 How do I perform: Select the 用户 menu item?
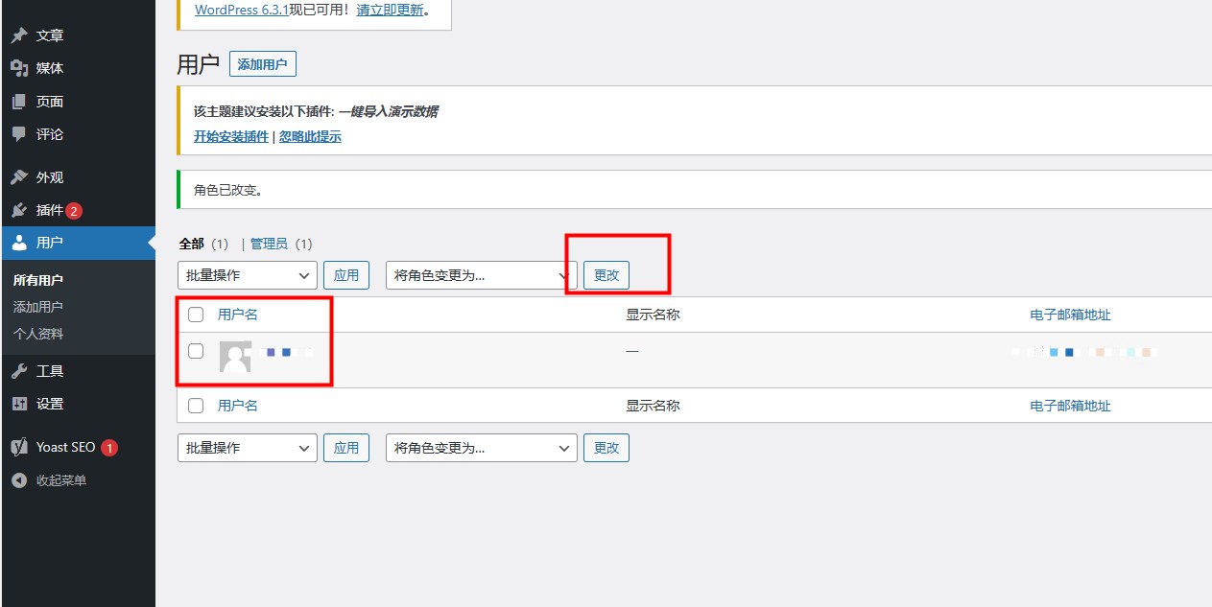click(78, 243)
